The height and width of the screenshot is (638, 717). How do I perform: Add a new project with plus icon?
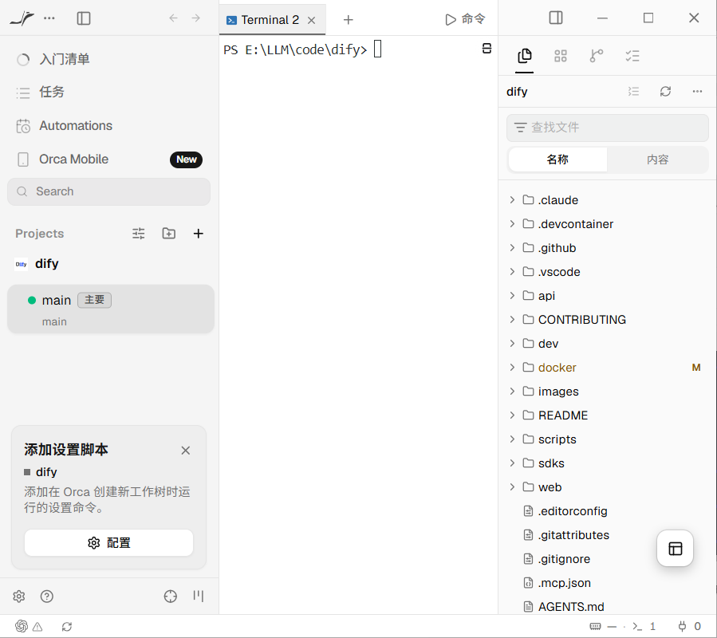point(198,234)
